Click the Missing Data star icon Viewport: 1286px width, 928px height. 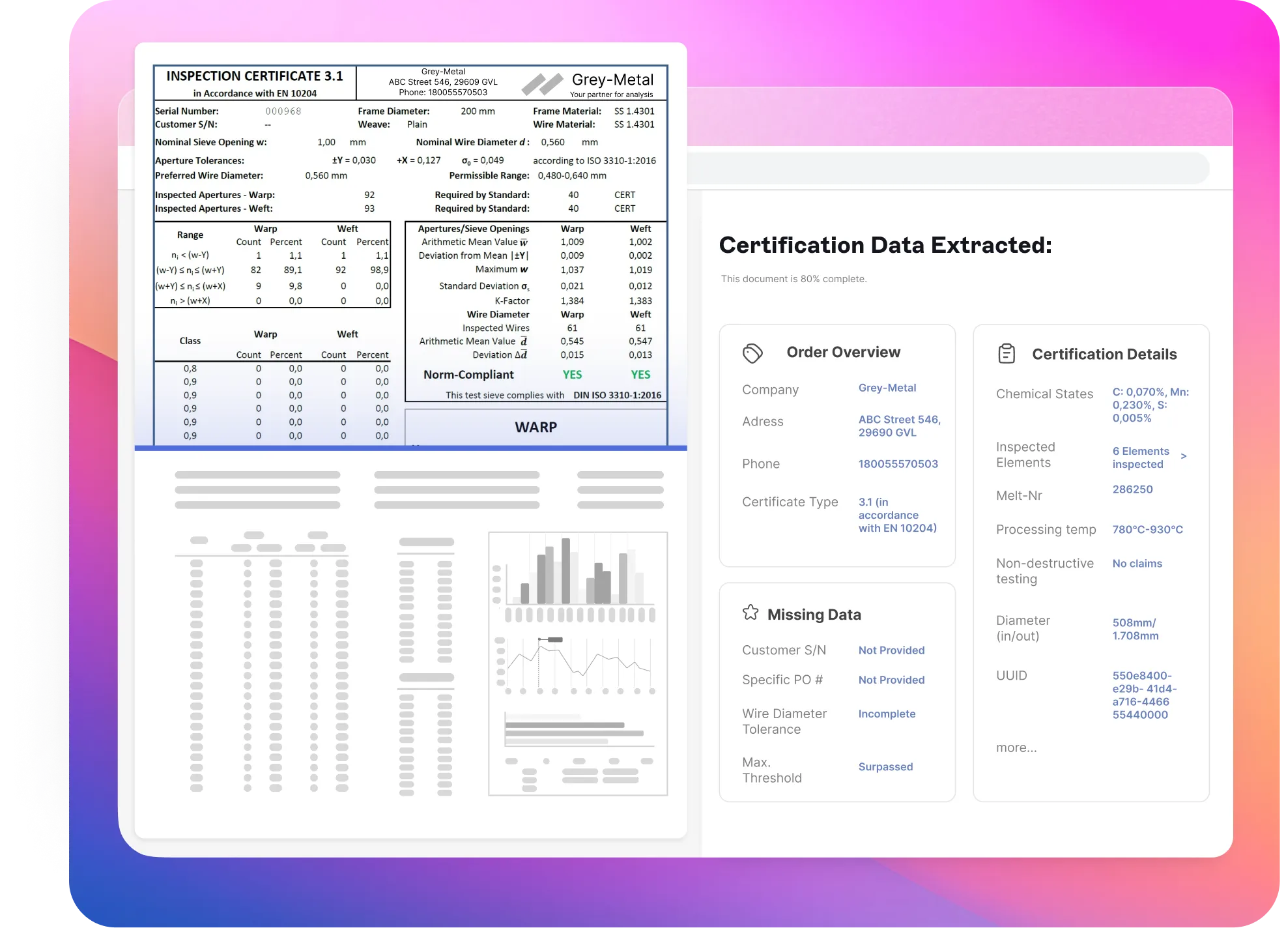750,613
